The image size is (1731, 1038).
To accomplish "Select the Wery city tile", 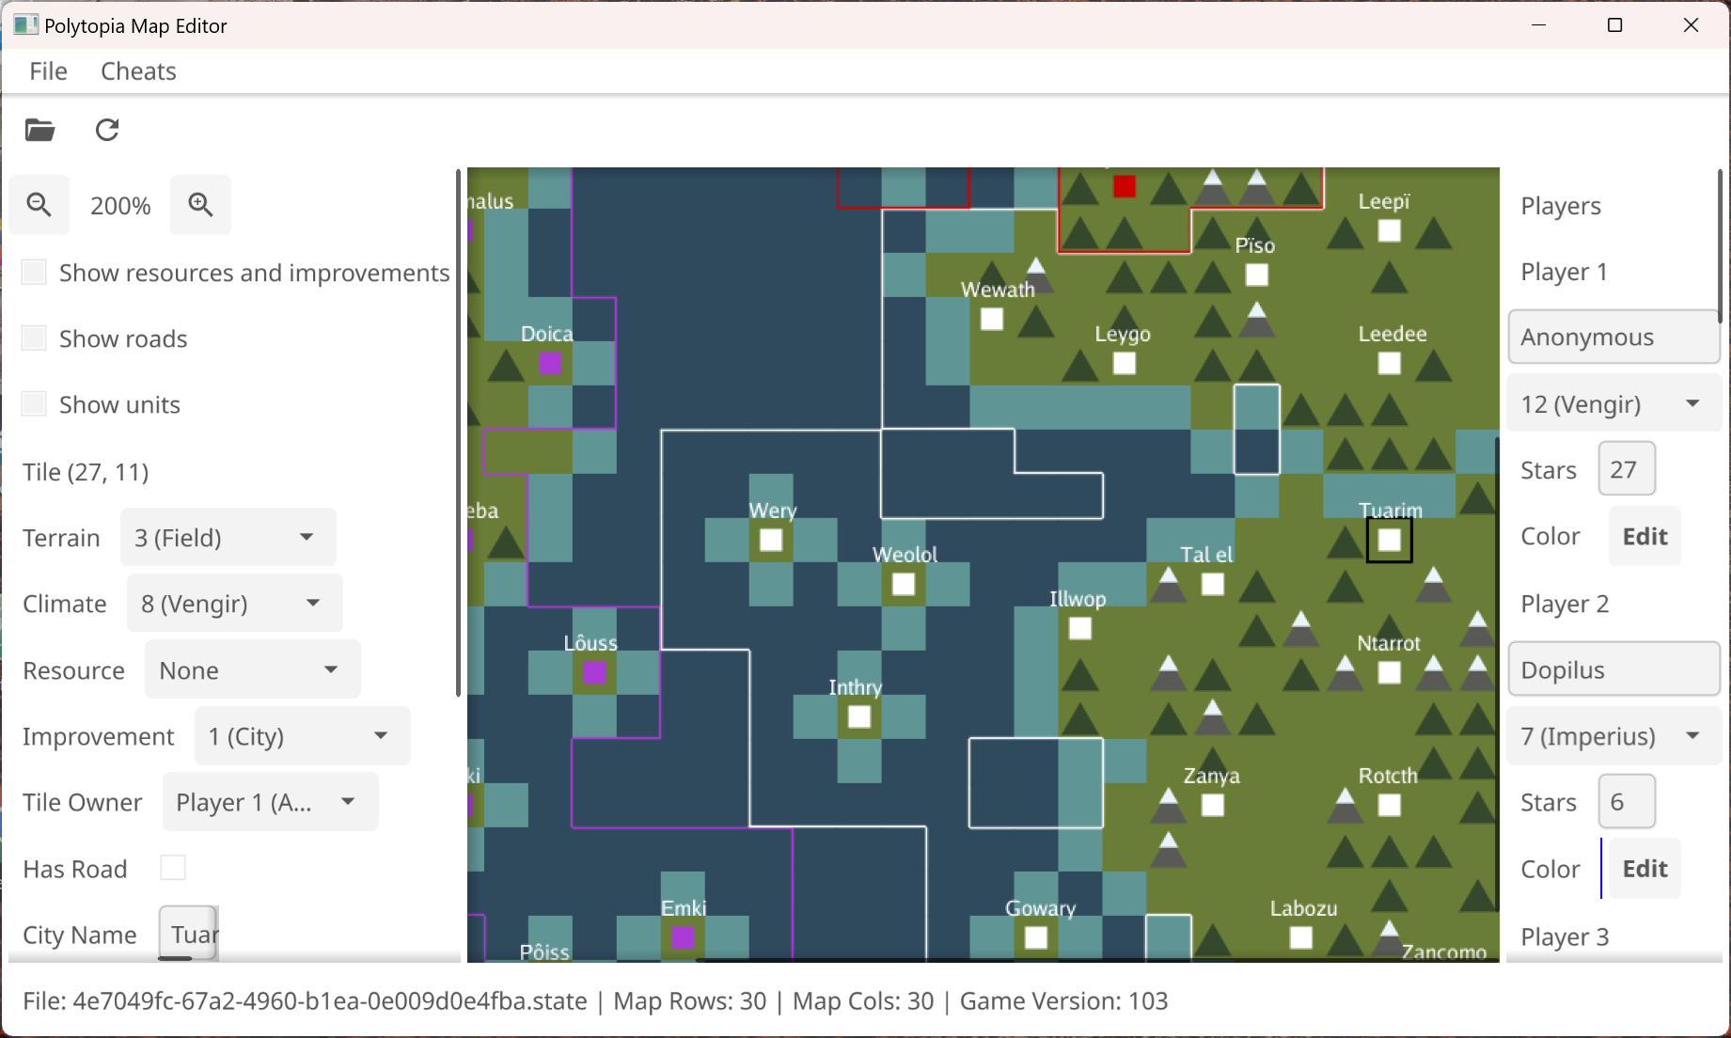I will click(x=771, y=541).
